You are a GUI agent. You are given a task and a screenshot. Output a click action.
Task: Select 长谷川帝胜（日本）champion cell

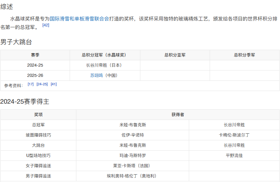(105, 65)
